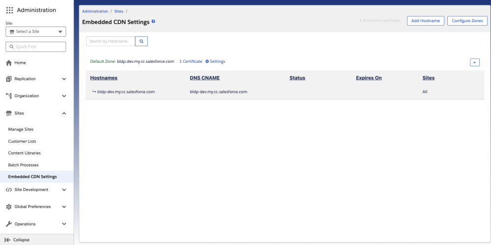Click the Organization hierarchy icon
This screenshot has height=245, width=491.
click(9, 96)
